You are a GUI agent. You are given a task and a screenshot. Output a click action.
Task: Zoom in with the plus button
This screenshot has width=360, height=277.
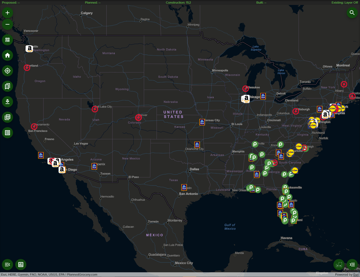click(7, 13)
